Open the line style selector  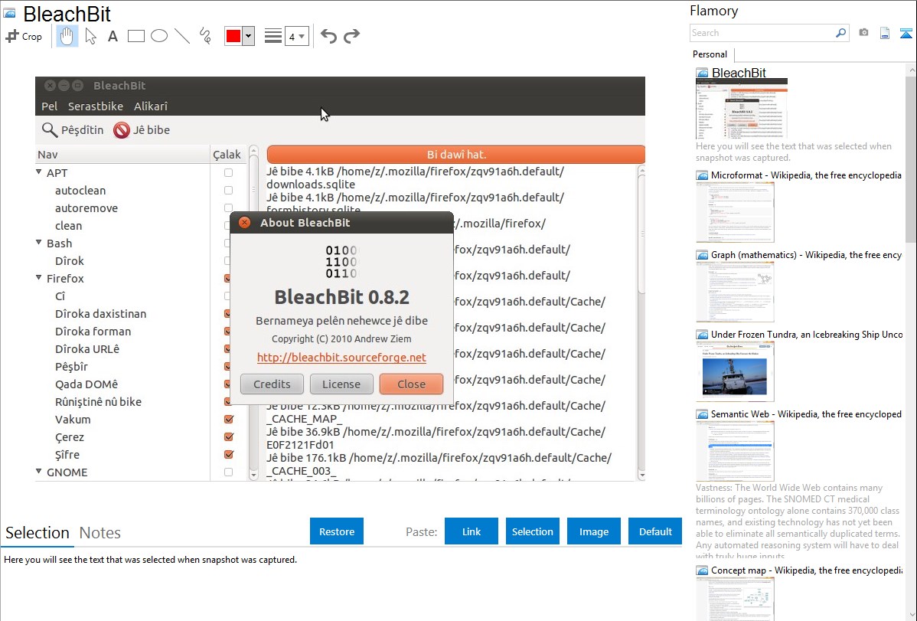[x=273, y=36]
